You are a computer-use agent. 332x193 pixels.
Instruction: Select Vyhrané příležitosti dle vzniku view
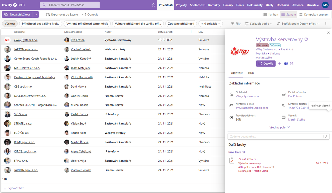tap(138, 24)
